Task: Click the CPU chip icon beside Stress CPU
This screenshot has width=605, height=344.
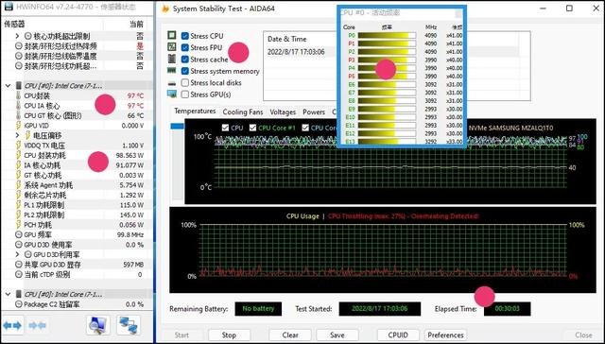Action: (172, 36)
